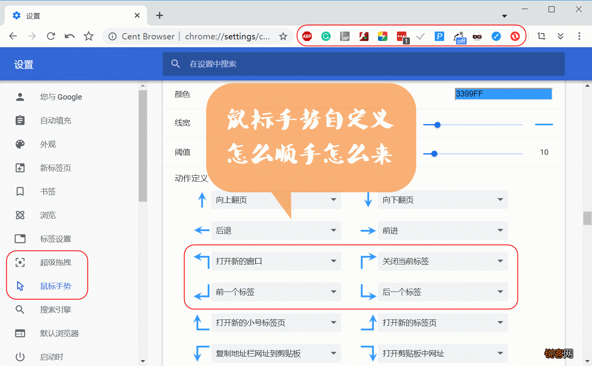This screenshot has width=592, height=366.
Task: Open 浏览 settings section
Action: (x=48, y=215)
